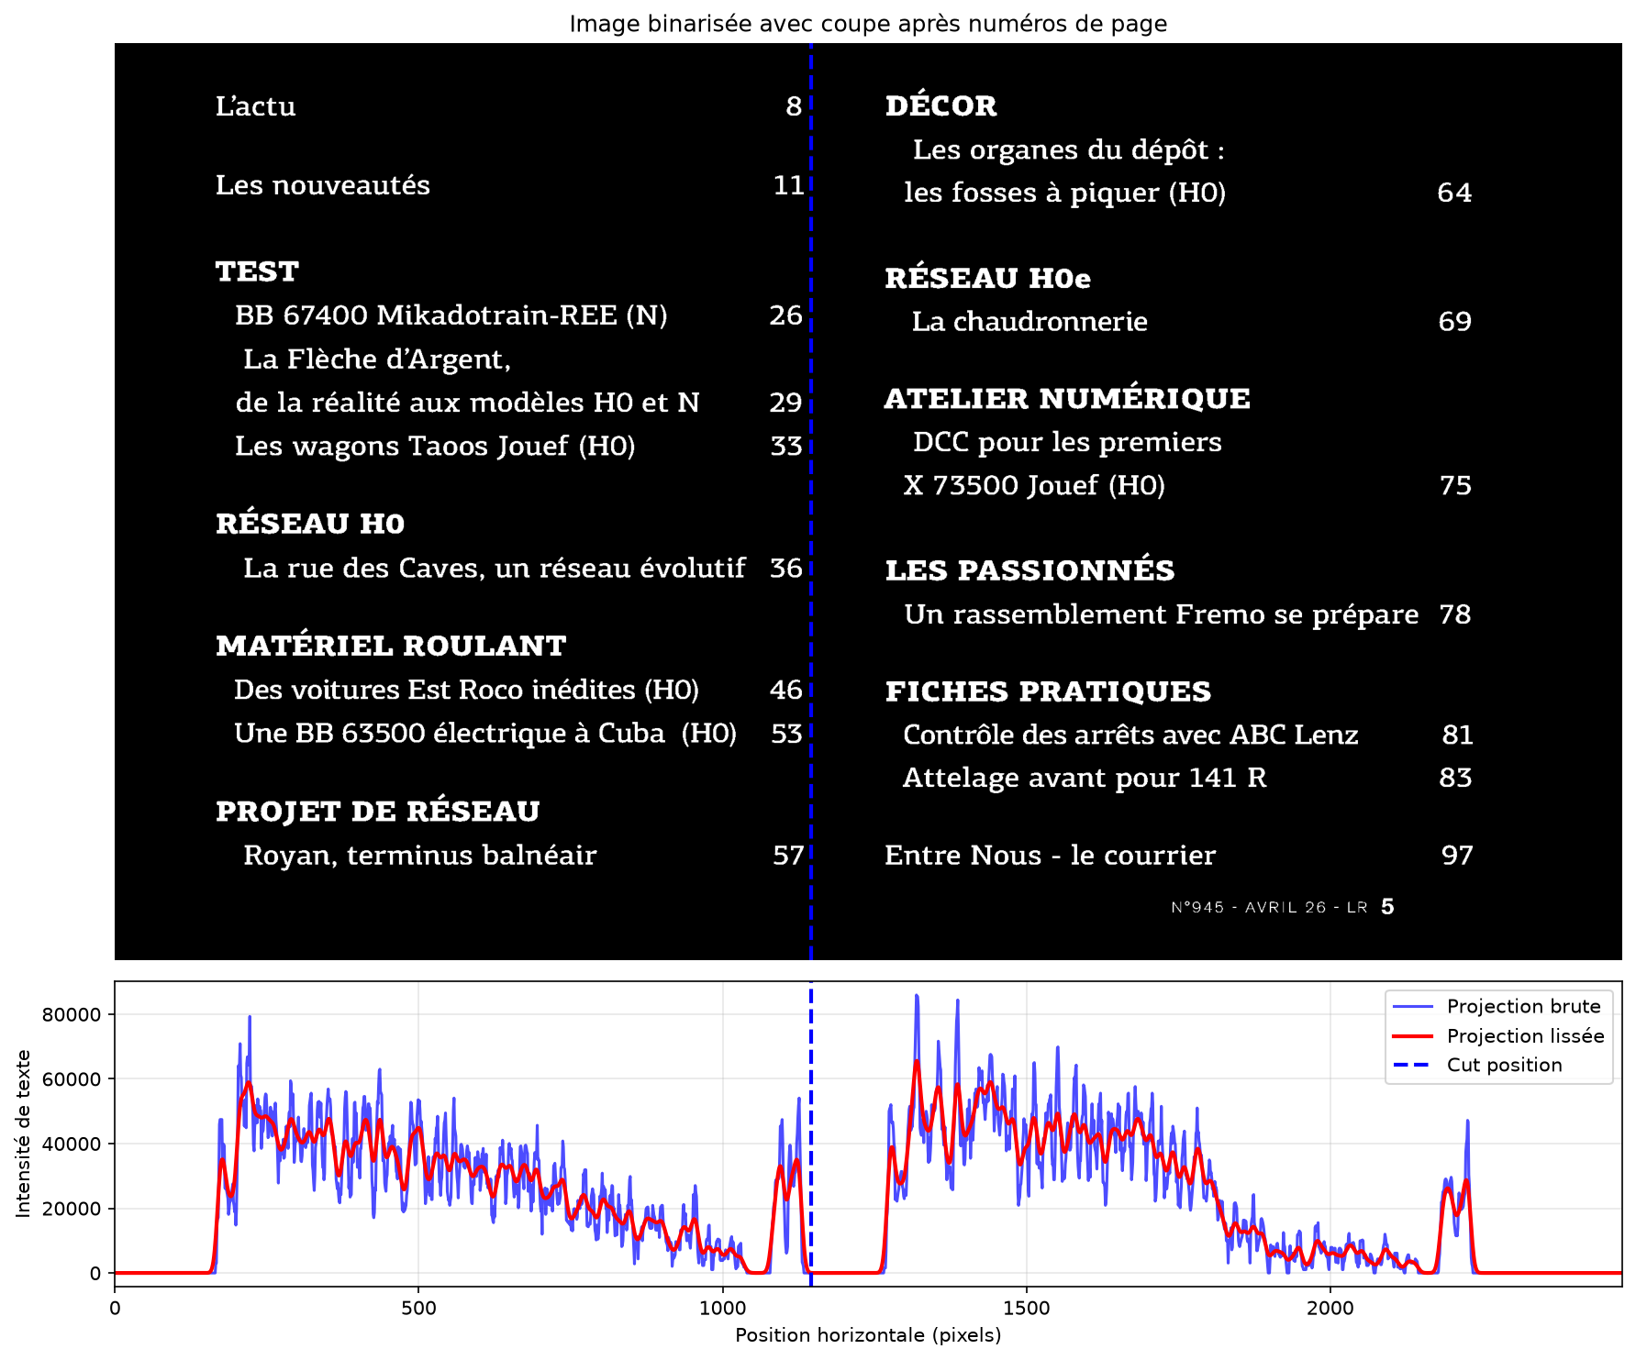The image size is (1636, 1360).
Task: Click page number 53
Action: point(786,734)
